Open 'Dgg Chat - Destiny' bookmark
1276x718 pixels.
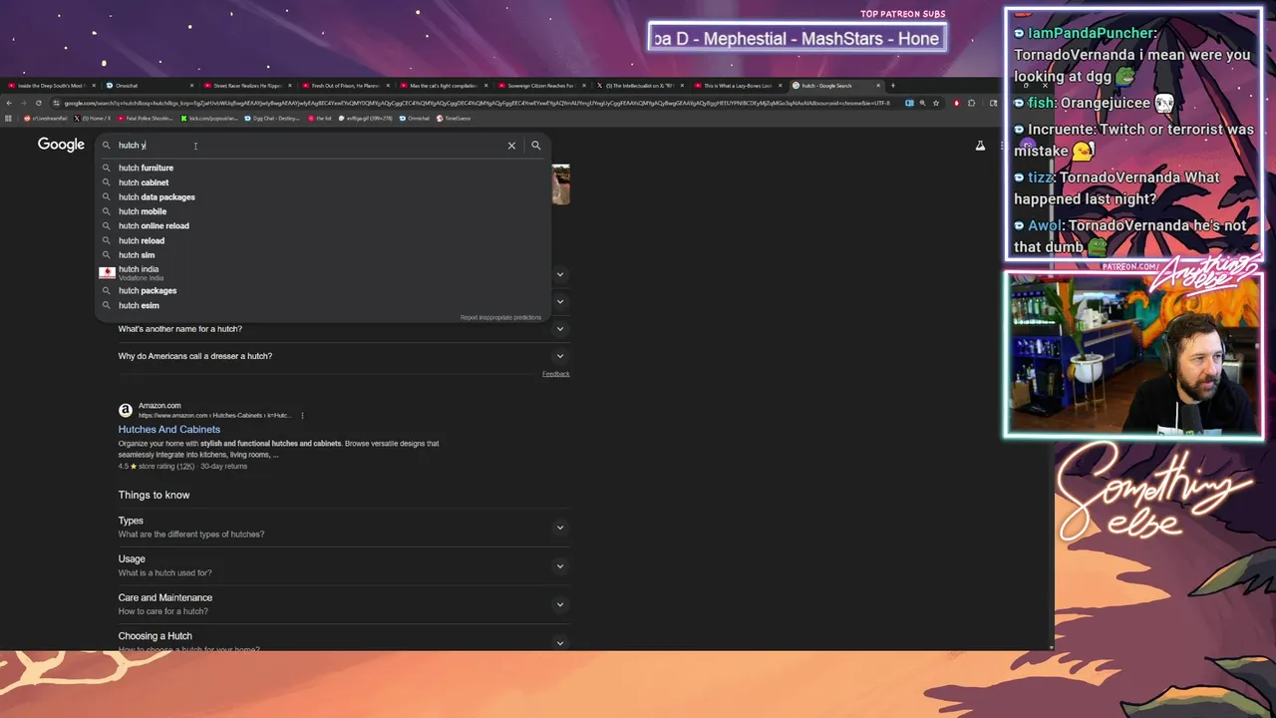click(x=272, y=119)
